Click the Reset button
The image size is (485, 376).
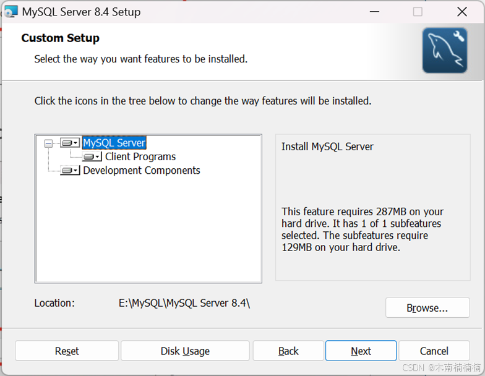tap(67, 351)
